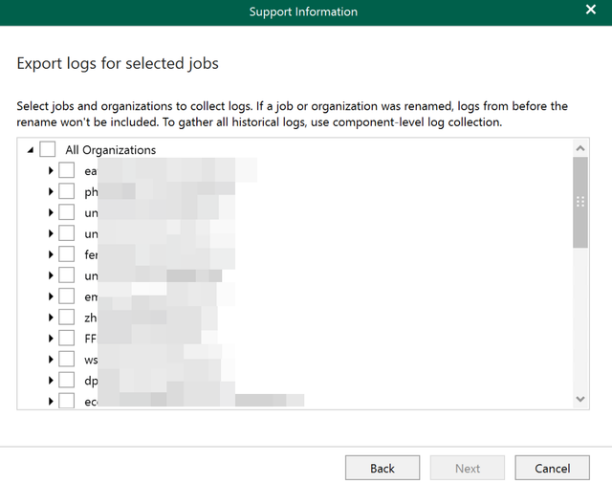Enable the checkbox on the 'FF' row
The width and height of the screenshot is (612, 483).
(x=66, y=339)
